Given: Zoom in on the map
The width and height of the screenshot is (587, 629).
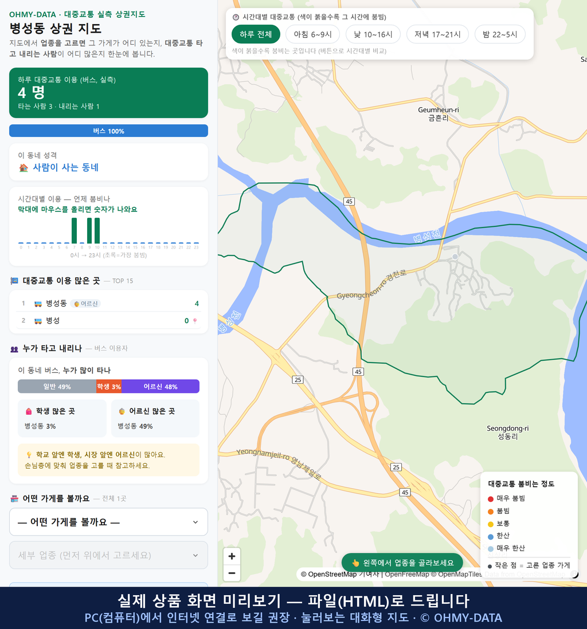Looking at the screenshot, I should 232,556.
